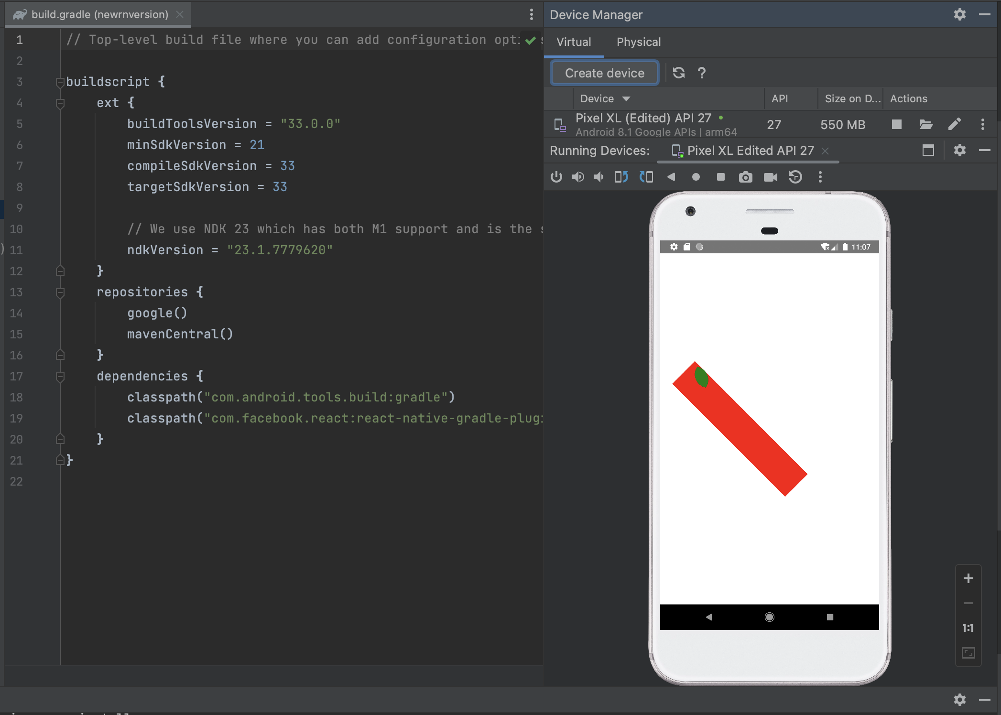Viewport: 1001px width, 715px height.
Task: Open the Device column sort dropdown
Action: [627, 98]
